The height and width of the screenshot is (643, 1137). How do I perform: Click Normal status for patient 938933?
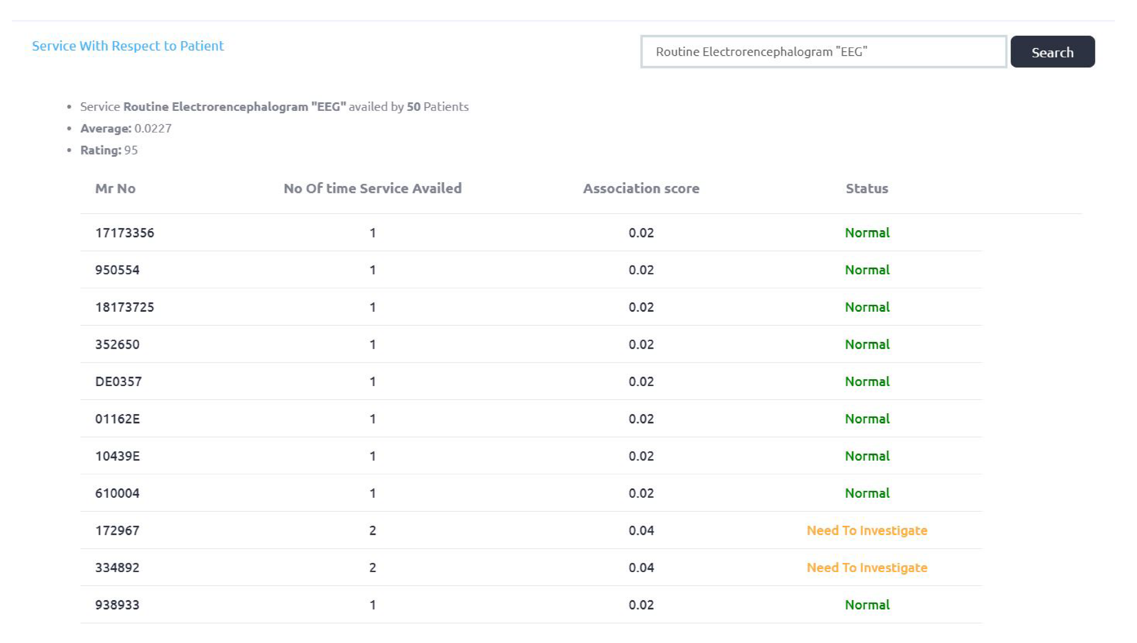pos(867,605)
